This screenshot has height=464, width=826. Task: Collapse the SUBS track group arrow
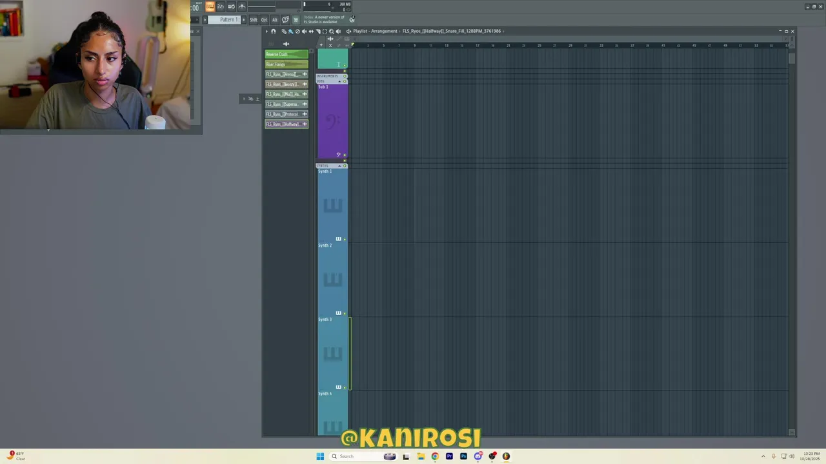pyautogui.click(x=339, y=81)
